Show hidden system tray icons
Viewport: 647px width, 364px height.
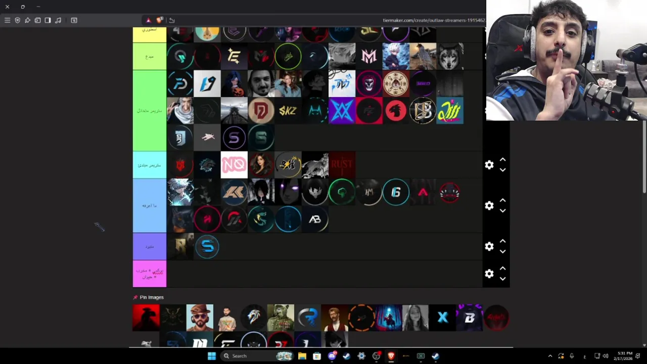pyautogui.click(x=550, y=356)
